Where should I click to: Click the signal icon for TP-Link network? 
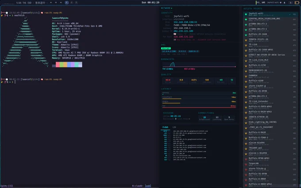click(x=246, y=46)
